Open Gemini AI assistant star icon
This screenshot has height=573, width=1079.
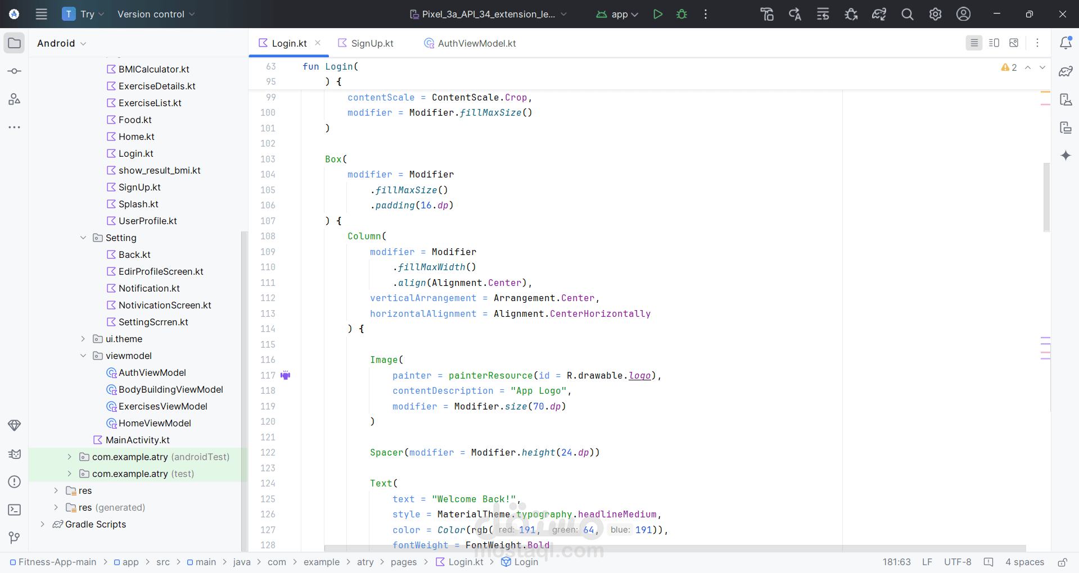tap(1066, 156)
